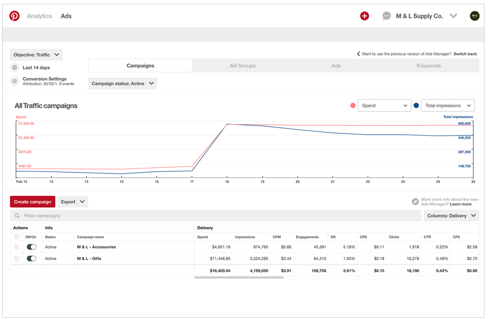This screenshot has width=487, height=320.
Task: Click the M & L Supply Co. avatar
Action: (474, 16)
